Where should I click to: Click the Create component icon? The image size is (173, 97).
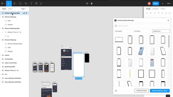87,4
